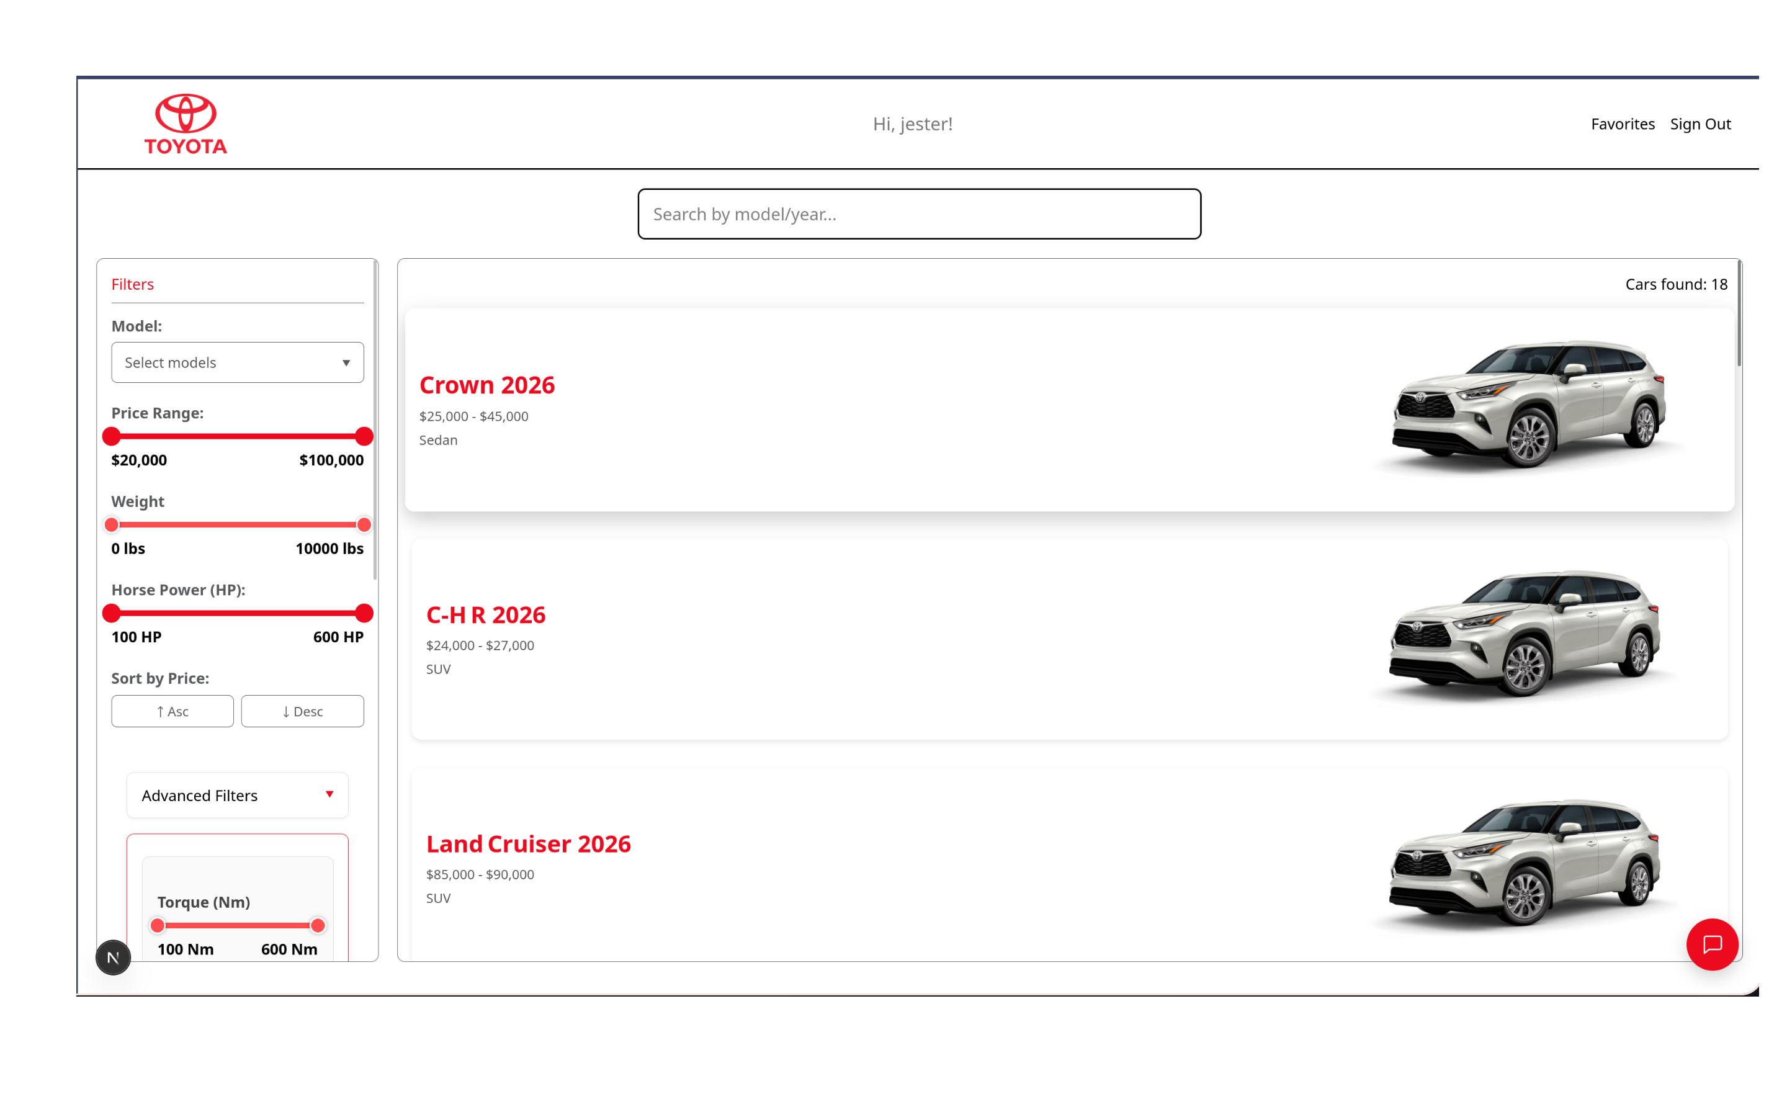1787x1117 pixels.
Task: Sort prices ascending with Asc button
Action: pyautogui.click(x=172, y=711)
